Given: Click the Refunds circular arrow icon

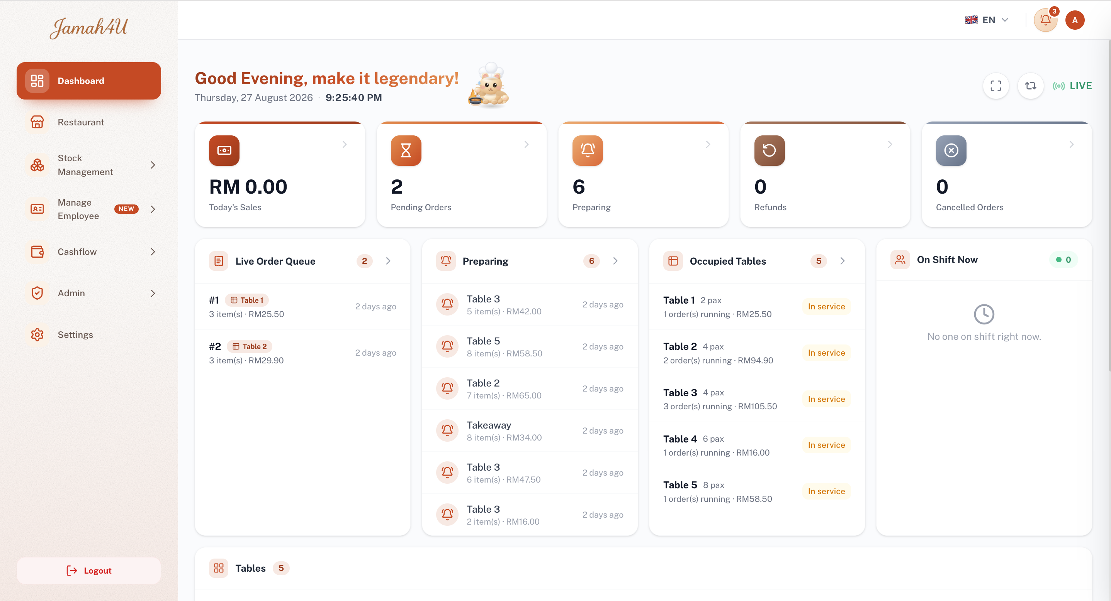Looking at the screenshot, I should [770, 150].
